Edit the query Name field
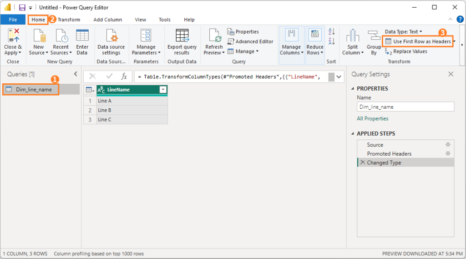Image resolution: width=466 pixels, height=259 pixels. pyautogui.click(x=405, y=107)
